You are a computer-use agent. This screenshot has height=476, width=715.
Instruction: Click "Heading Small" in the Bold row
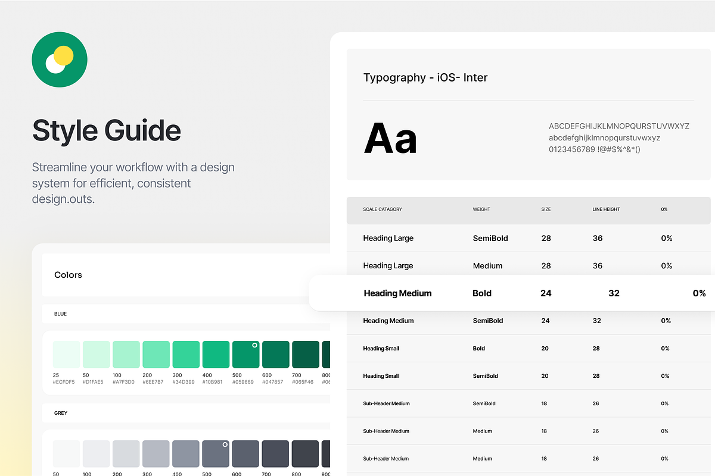381,348
